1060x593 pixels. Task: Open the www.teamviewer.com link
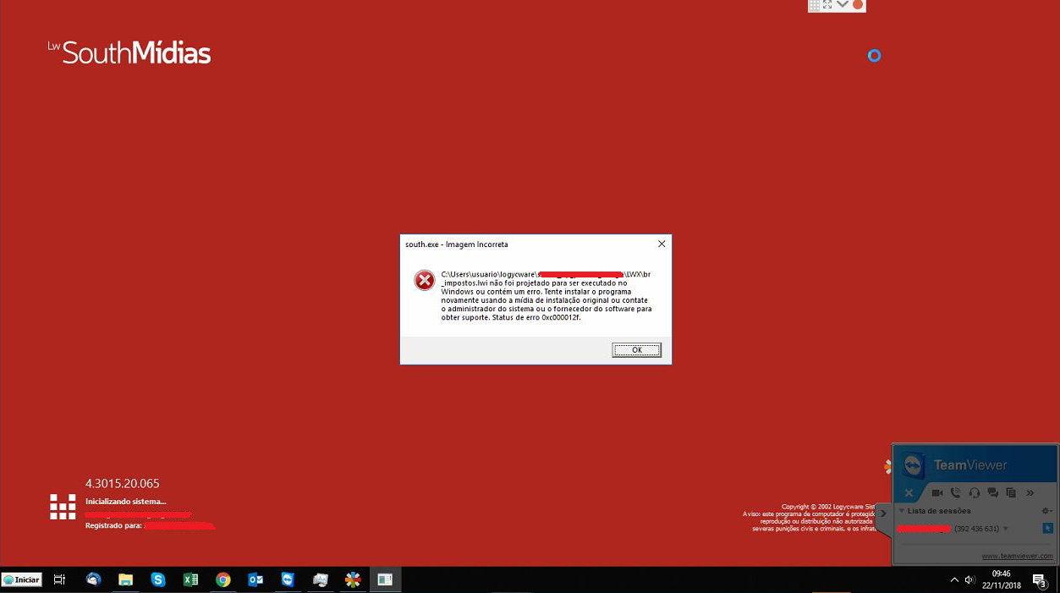(x=1017, y=556)
